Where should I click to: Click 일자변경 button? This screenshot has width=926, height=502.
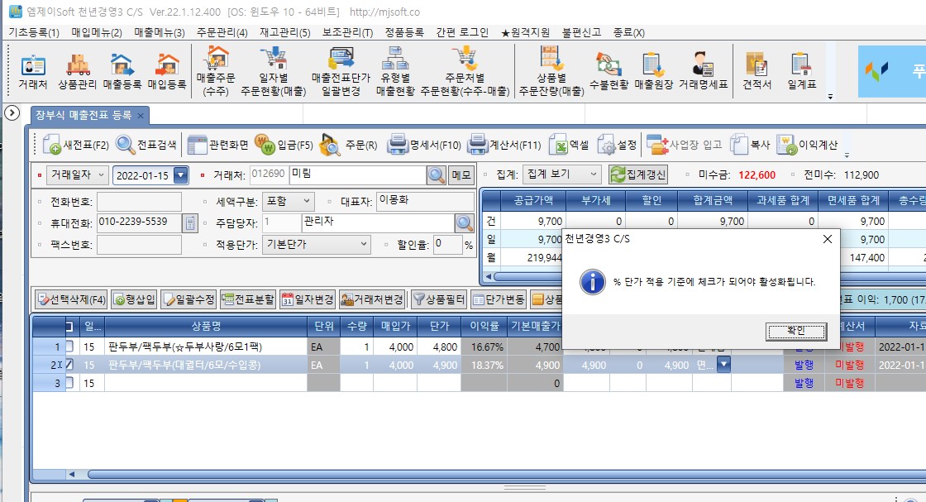[x=307, y=299]
